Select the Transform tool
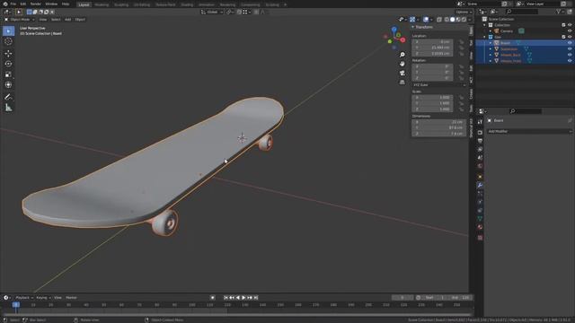Screen dimensions: 575x323 point(8,85)
